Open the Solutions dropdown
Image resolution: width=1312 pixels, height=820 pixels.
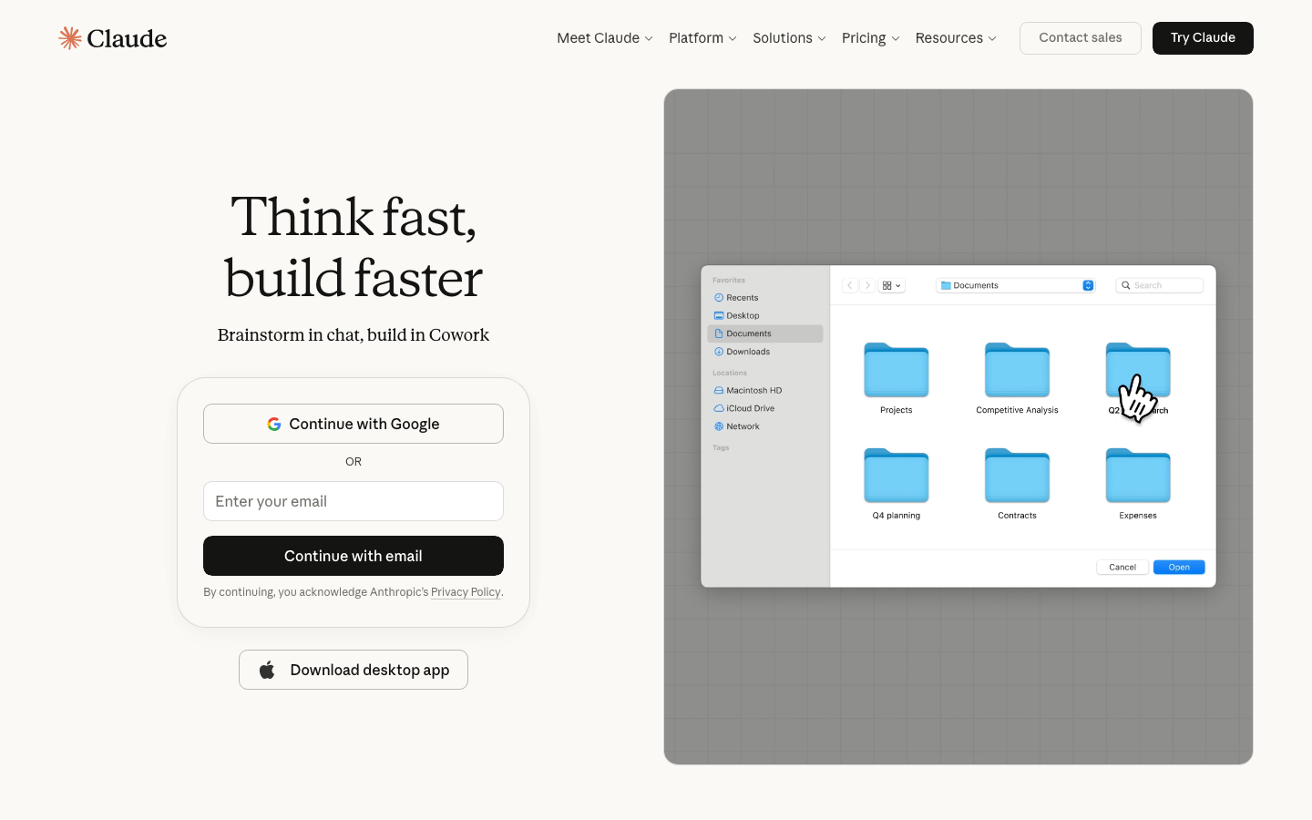(x=789, y=38)
